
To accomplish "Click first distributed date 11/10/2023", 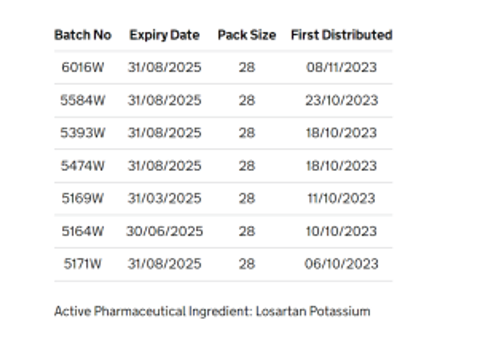I will tap(341, 198).
